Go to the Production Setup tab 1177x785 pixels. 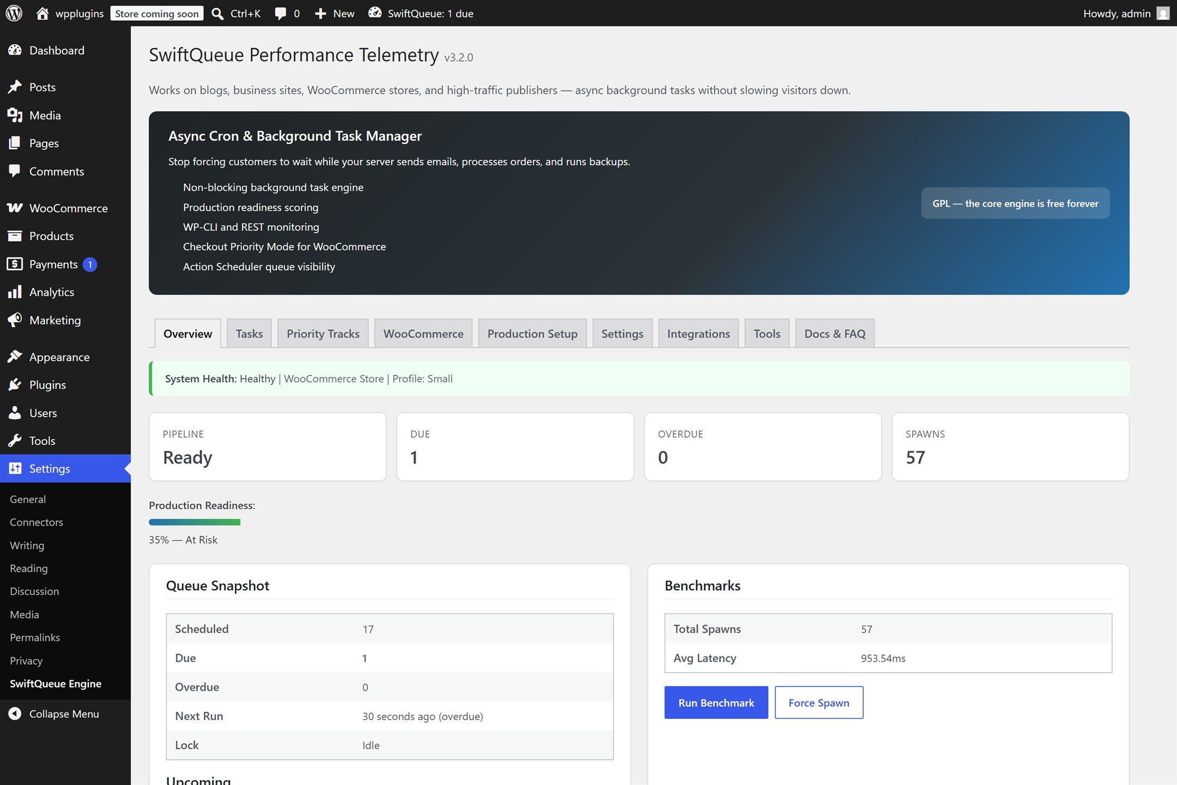[x=532, y=334]
